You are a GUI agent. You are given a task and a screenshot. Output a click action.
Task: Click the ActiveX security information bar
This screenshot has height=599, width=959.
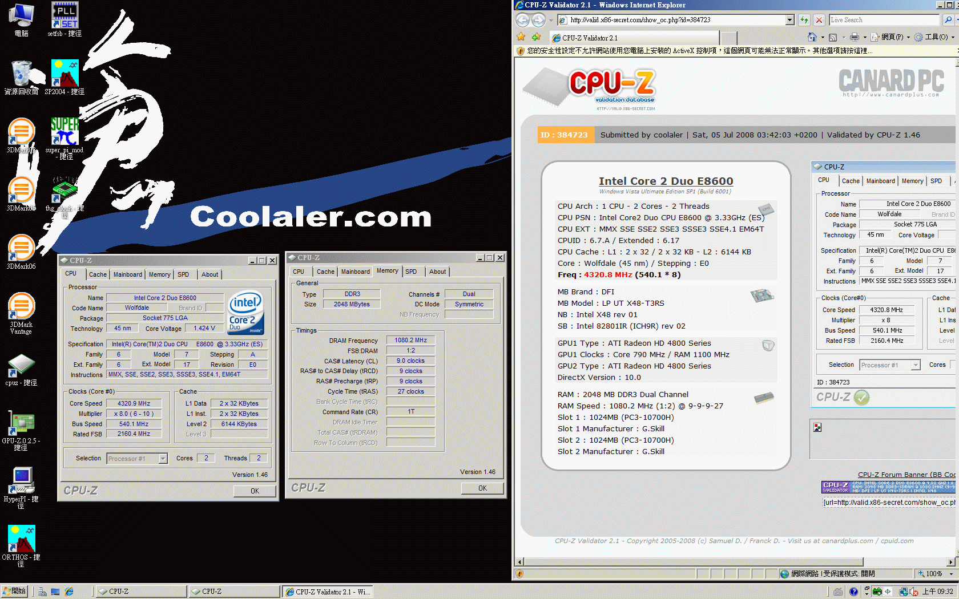(736, 51)
